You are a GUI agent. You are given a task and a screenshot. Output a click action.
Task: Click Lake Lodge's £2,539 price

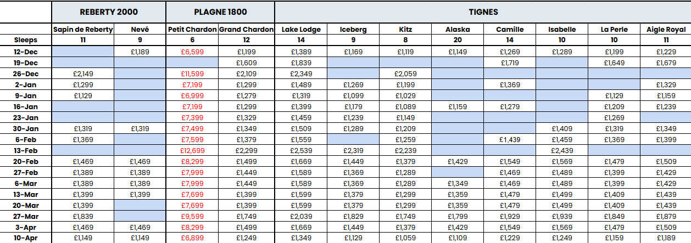[x=301, y=150]
